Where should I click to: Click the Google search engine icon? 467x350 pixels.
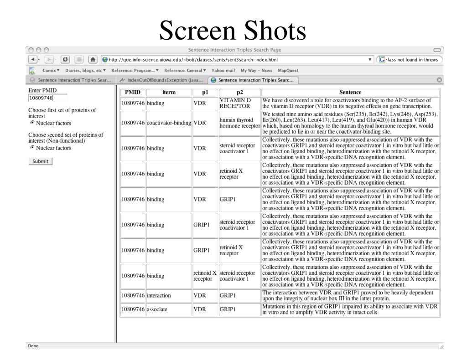tap(382, 60)
